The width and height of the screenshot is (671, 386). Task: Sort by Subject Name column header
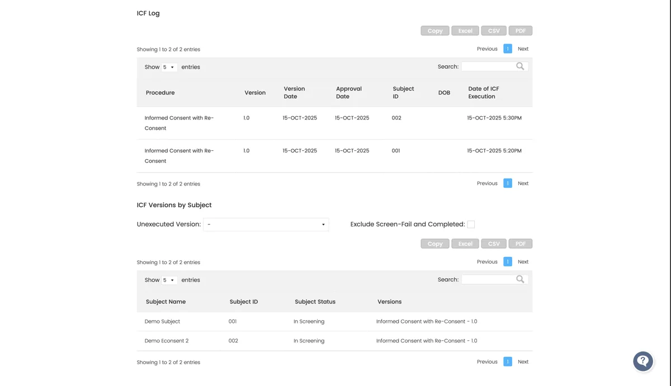tap(165, 302)
